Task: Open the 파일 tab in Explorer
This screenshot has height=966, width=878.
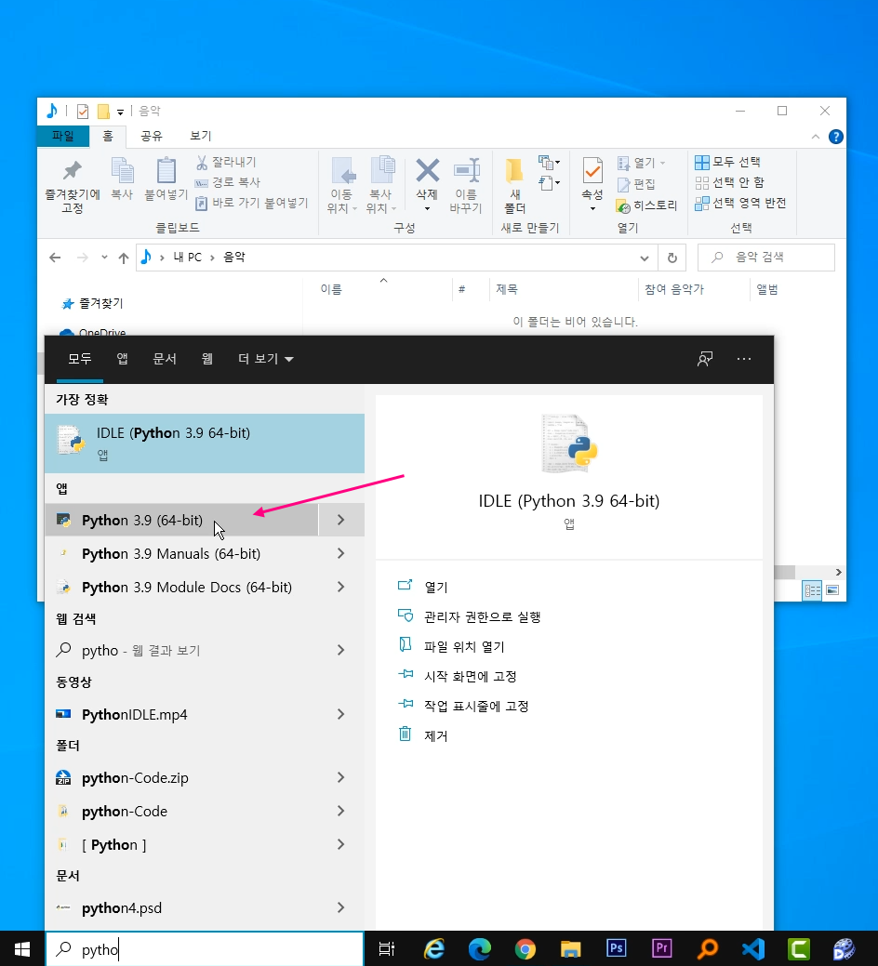Action: pos(63,136)
